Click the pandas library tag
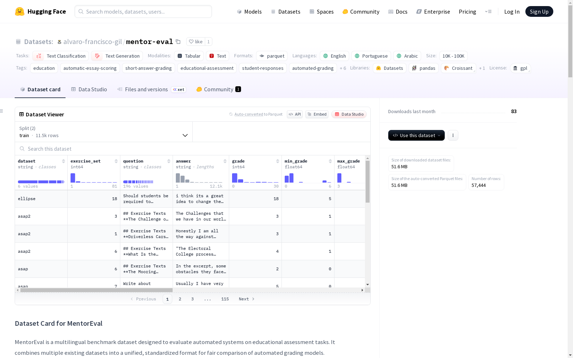Viewport: 573px width, 358px height. click(x=424, y=68)
